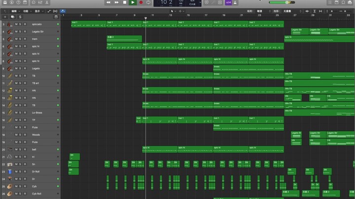The image size is (355, 199).
Task: Click the tempo and key LCD display
Action: tap(177, 3)
